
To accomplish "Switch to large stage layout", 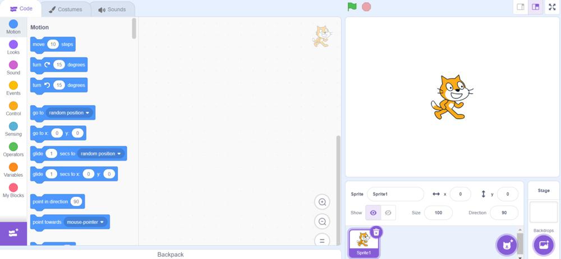I will [x=535, y=7].
